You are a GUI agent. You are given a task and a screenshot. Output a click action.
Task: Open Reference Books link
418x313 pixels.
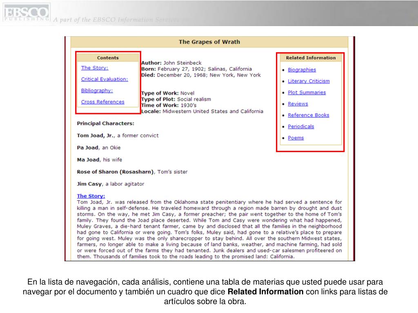[x=309, y=115]
